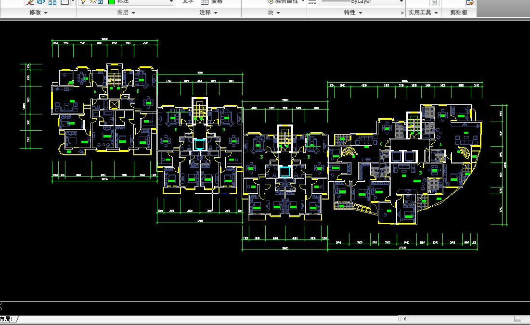Click the calculator icon in 实用工具

[x=434, y=2]
